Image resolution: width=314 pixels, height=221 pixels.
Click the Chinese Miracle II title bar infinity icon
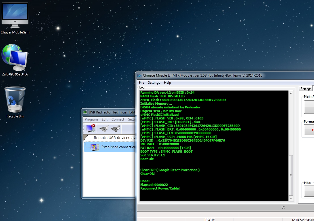click(x=139, y=75)
